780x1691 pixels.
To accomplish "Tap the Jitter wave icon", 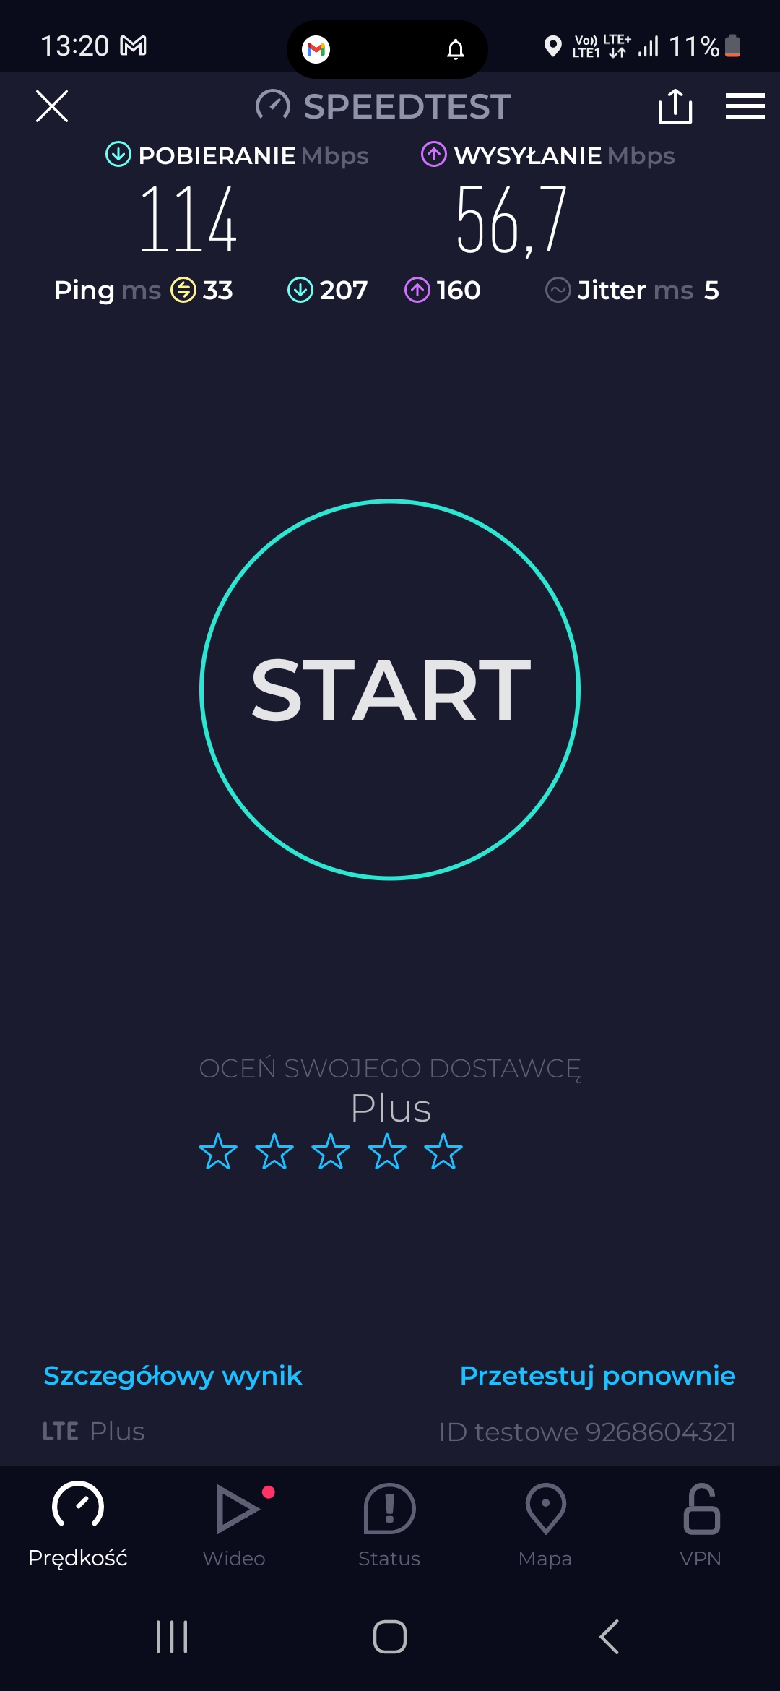I will point(558,291).
